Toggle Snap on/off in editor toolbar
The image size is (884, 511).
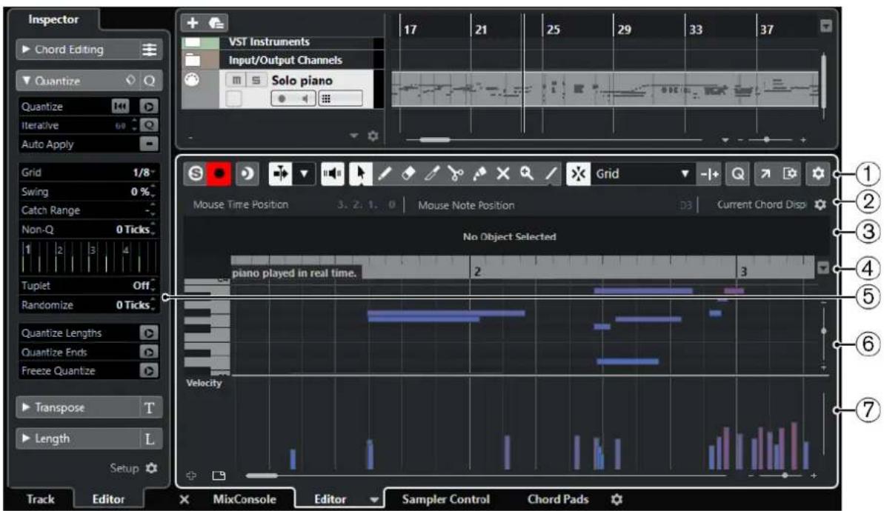point(578,173)
